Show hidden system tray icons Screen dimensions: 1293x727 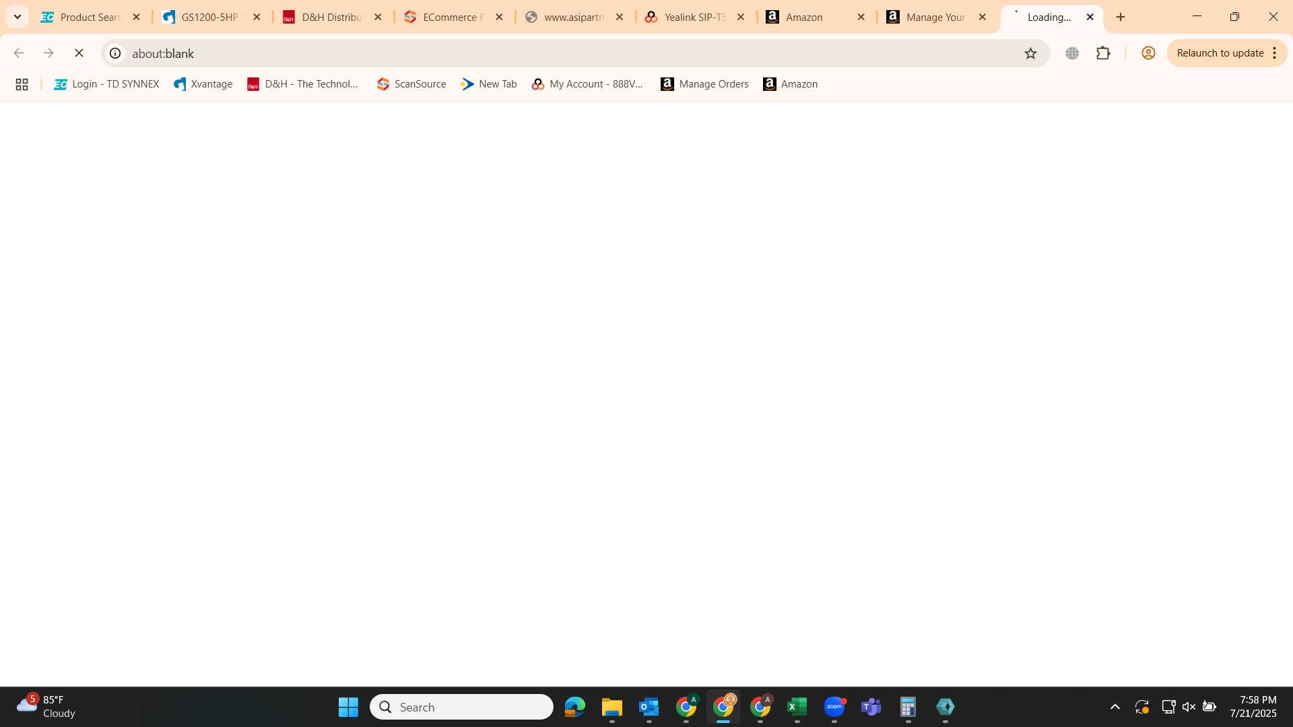point(1115,707)
